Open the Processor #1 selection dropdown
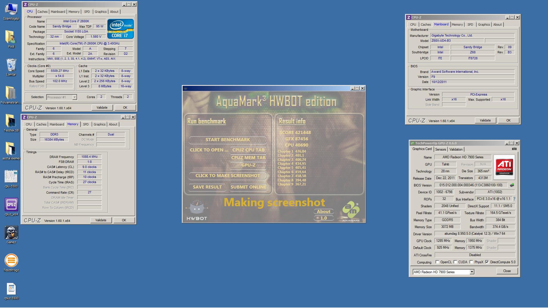 (x=74, y=97)
